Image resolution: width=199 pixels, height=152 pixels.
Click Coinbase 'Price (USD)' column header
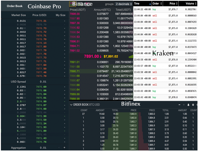click(x=39, y=15)
